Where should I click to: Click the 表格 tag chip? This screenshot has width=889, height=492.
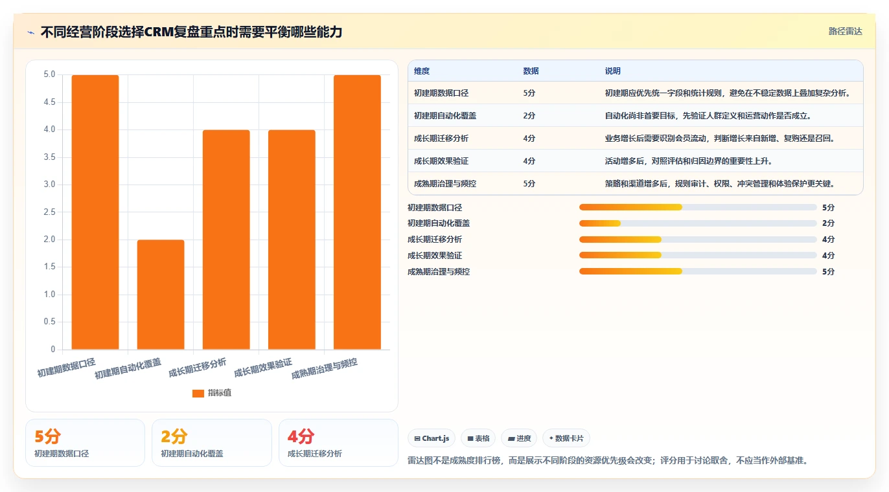click(478, 438)
